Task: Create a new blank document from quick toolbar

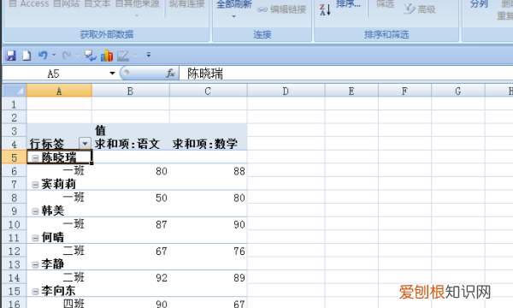Action: point(27,56)
